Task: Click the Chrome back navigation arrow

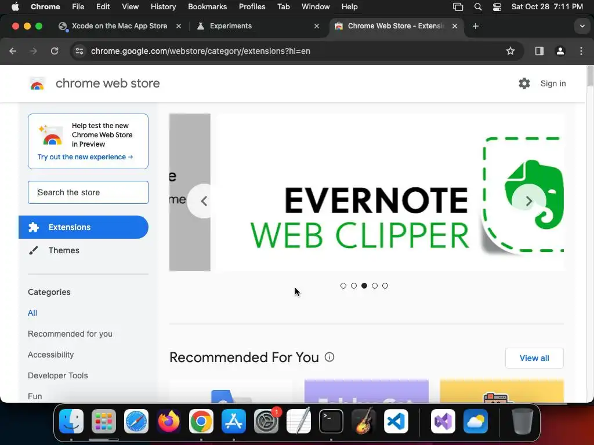Action: click(x=13, y=51)
